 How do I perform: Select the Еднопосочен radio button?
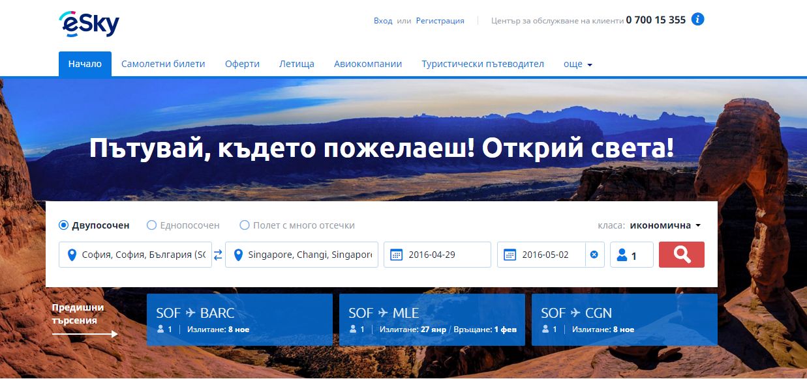tap(152, 225)
